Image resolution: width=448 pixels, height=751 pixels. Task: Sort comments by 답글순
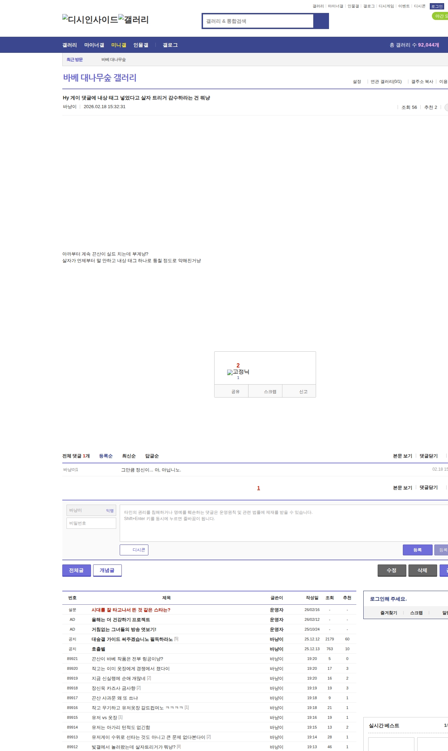pos(152,456)
